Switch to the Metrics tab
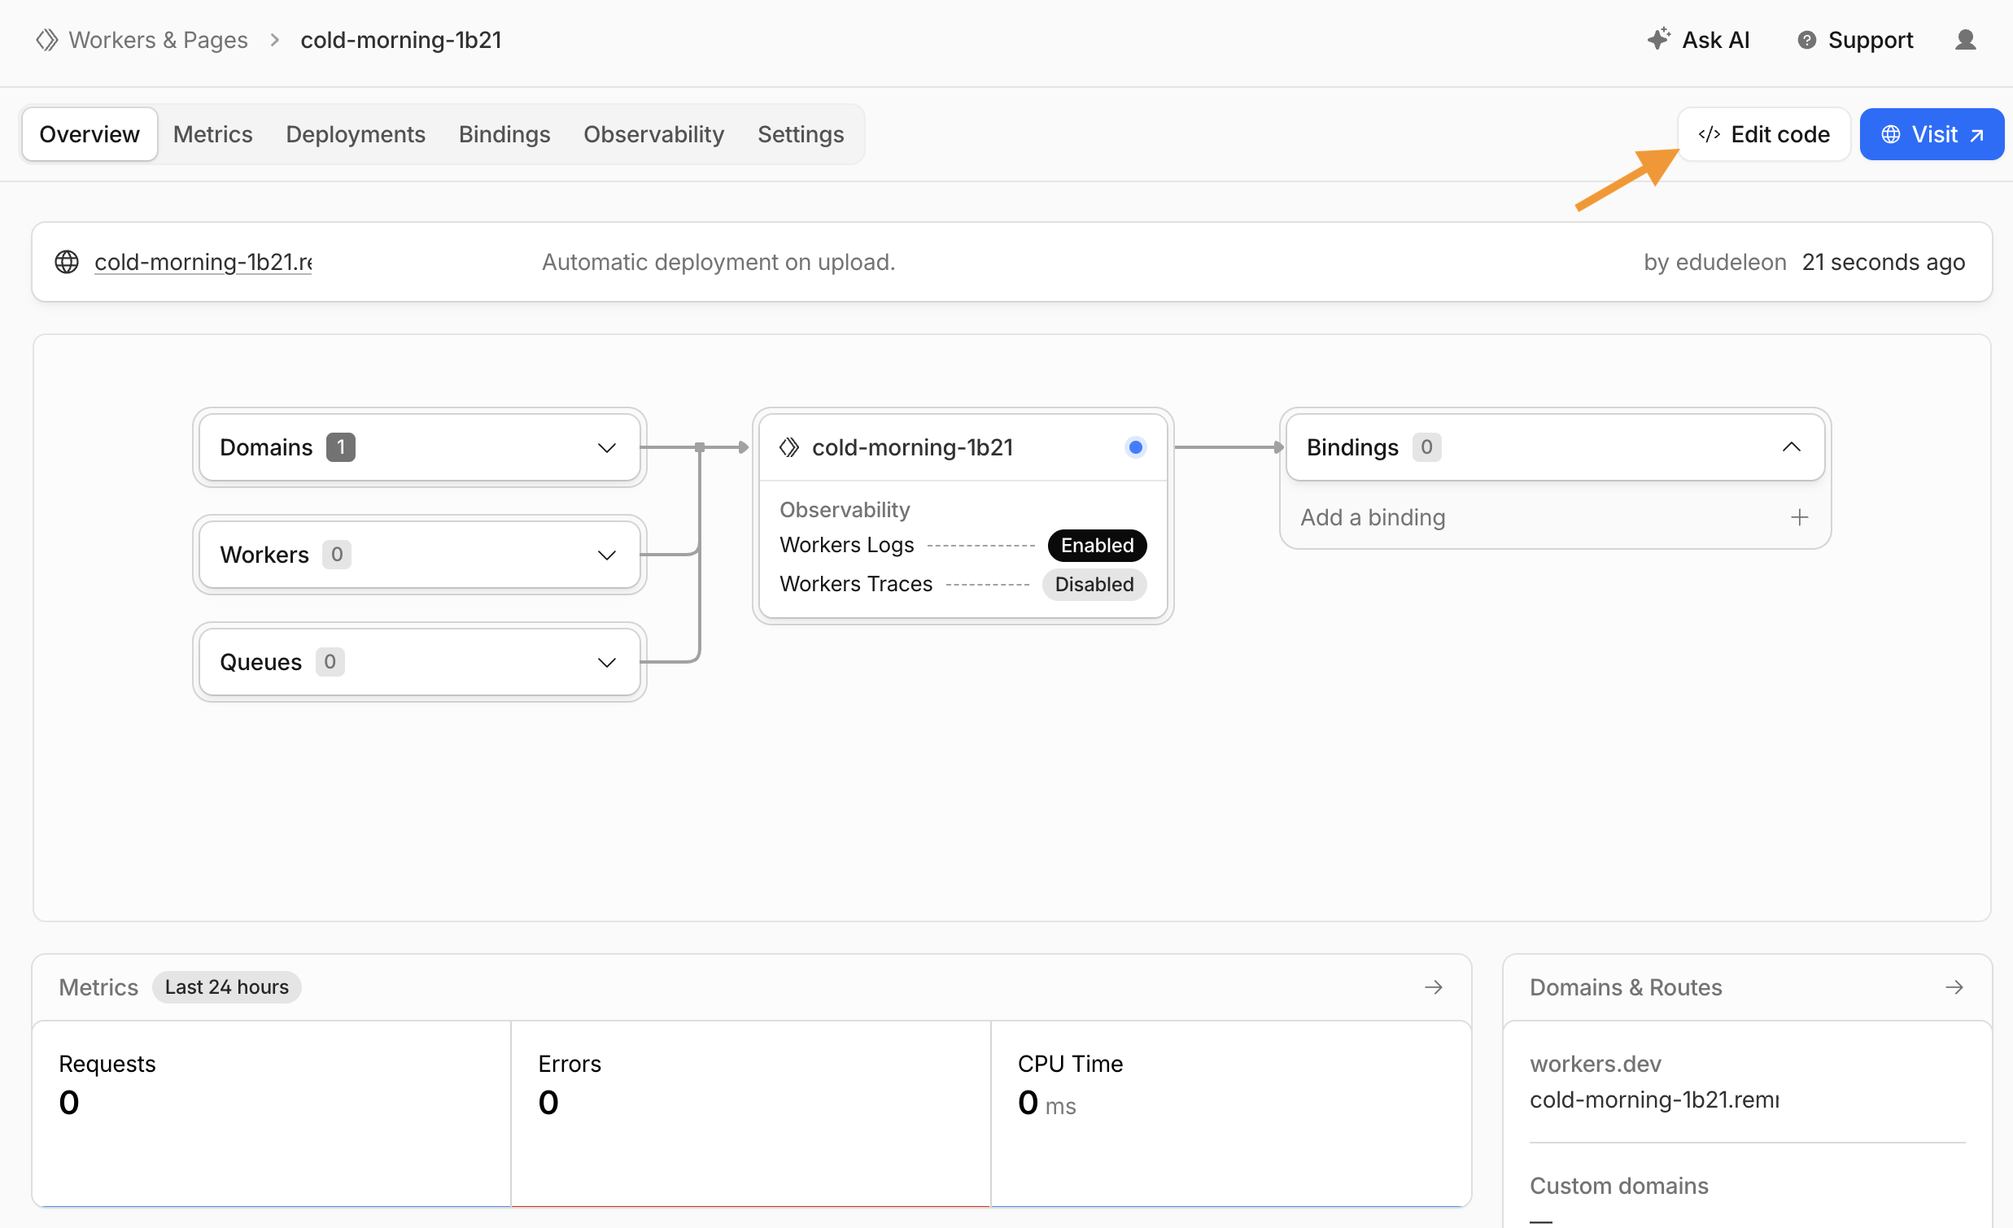The height and width of the screenshot is (1228, 2013). (x=212, y=134)
